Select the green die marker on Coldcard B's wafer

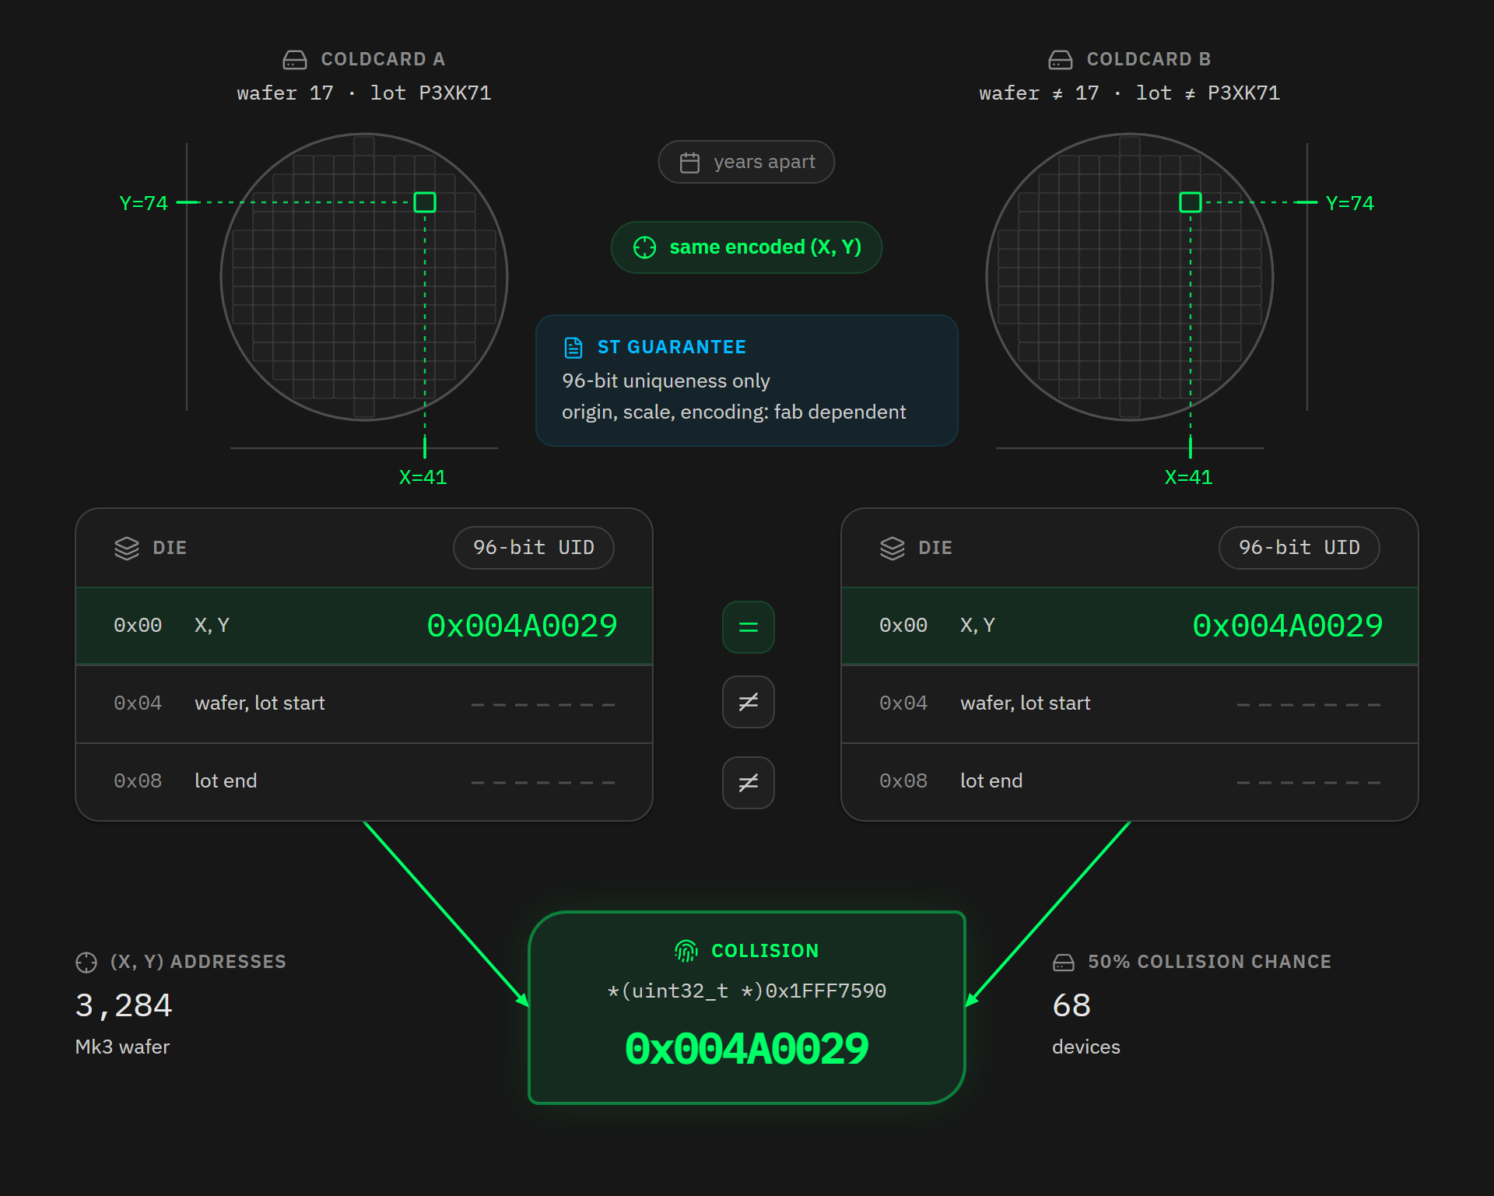[1191, 202]
